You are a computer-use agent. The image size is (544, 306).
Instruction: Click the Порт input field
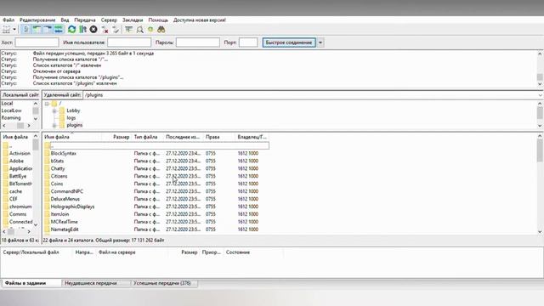tap(248, 42)
